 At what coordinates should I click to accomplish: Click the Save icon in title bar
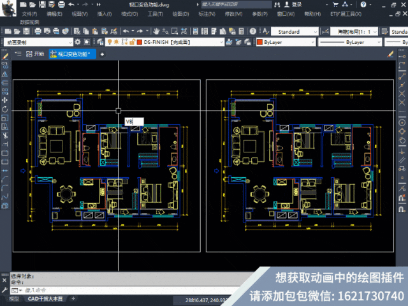[x=42, y=4]
